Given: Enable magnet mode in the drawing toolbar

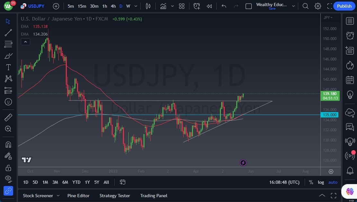Looking at the screenshot, I should [x=8, y=144].
